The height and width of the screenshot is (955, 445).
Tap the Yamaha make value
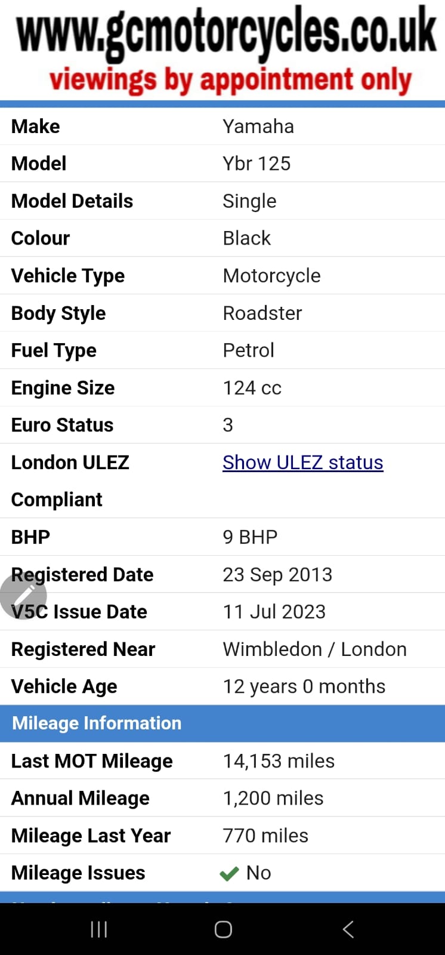click(258, 127)
